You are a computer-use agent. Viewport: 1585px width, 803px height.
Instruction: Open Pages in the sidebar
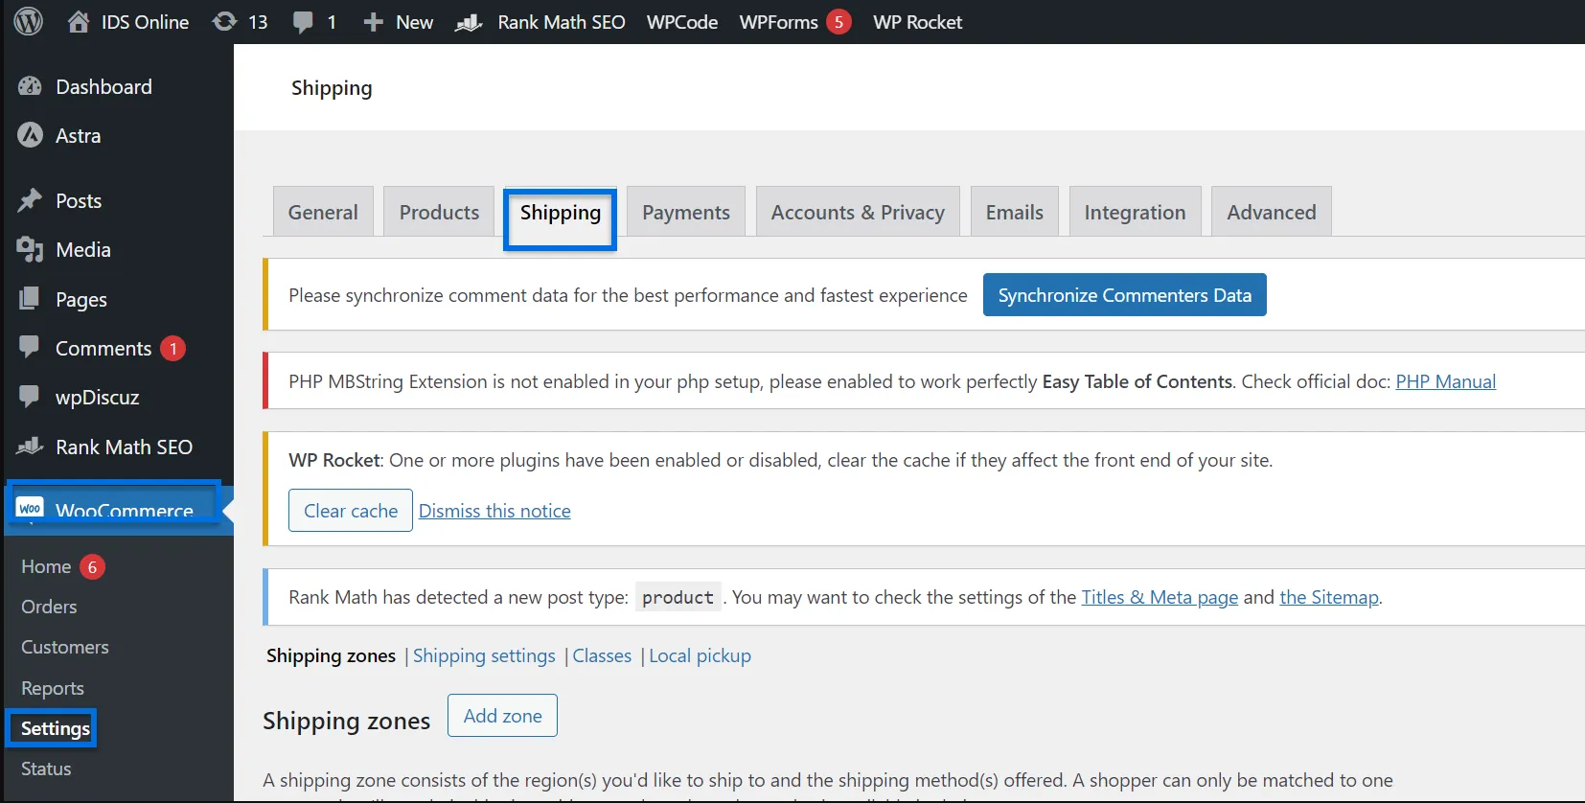pyautogui.click(x=81, y=299)
